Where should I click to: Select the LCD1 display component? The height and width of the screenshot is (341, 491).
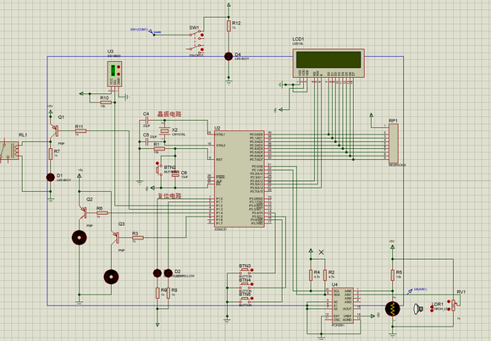click(x=328, y=63)
